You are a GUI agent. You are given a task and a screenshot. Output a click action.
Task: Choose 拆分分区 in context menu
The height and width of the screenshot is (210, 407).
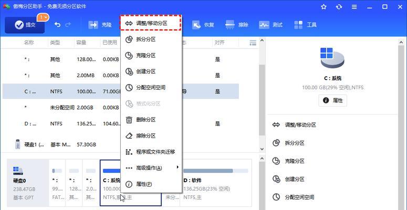(x=151, y=39)
